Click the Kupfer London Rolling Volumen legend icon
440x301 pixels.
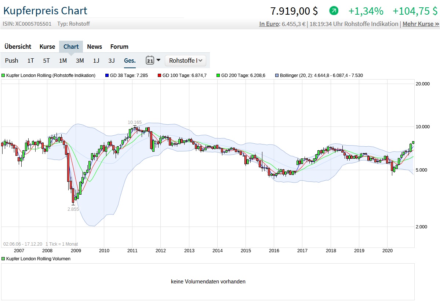point(3,259)
